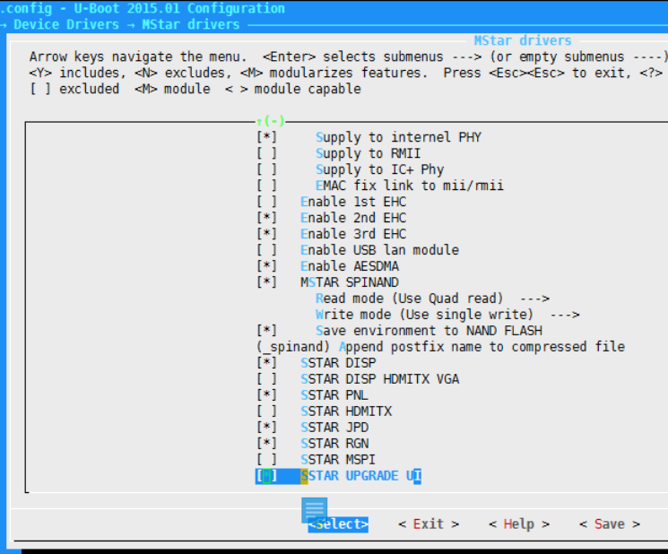Toggle the Supply to internel PHY checkbox
Image resolution: width=668 pixels, height=554 pixels.
[266, 137]
